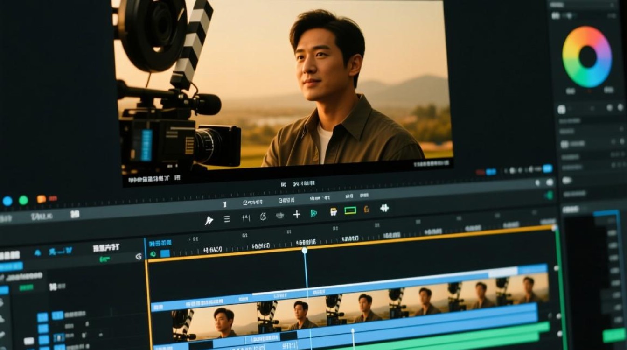
Task: Click the blue circle dot below preview
Action: click(7, 201)
